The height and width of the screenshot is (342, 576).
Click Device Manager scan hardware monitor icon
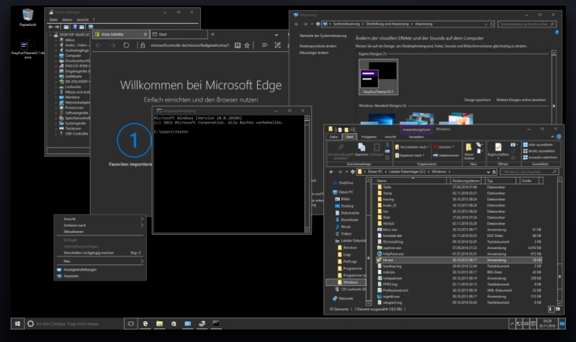click(x=91, y=27)
